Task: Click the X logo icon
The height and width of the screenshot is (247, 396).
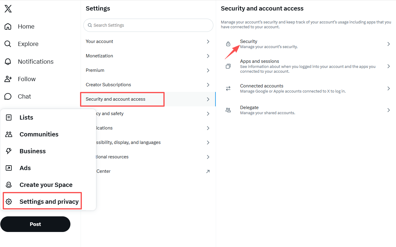Action: point(8,9)
